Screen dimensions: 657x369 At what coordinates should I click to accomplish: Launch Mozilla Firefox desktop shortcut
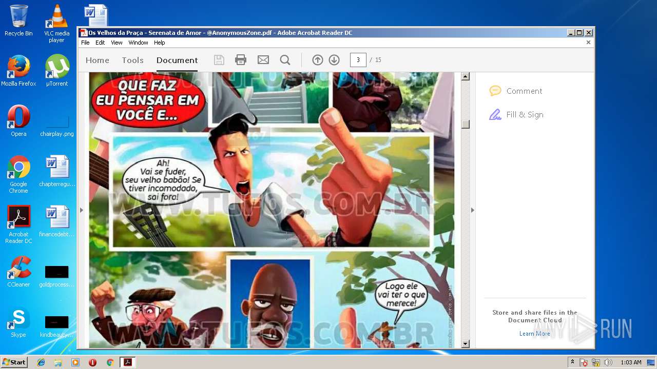(18, 71)
